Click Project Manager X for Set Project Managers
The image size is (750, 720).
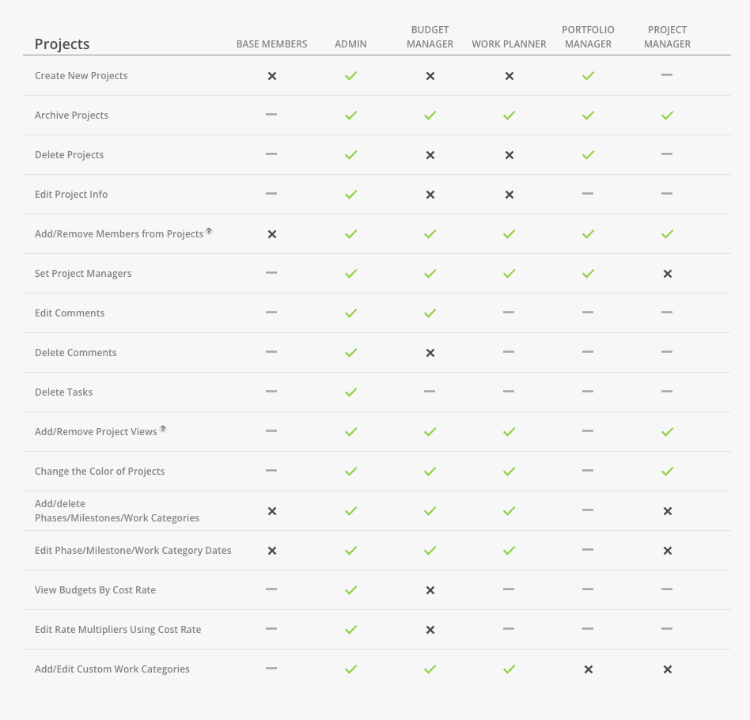pos(667,274)
